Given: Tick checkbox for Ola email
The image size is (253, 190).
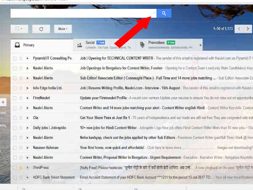Looking at the screenshot, I should point(15,118).
